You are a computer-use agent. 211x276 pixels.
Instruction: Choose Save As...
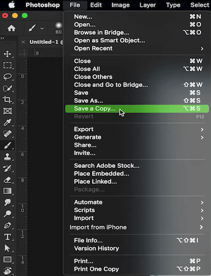(137, 100)
